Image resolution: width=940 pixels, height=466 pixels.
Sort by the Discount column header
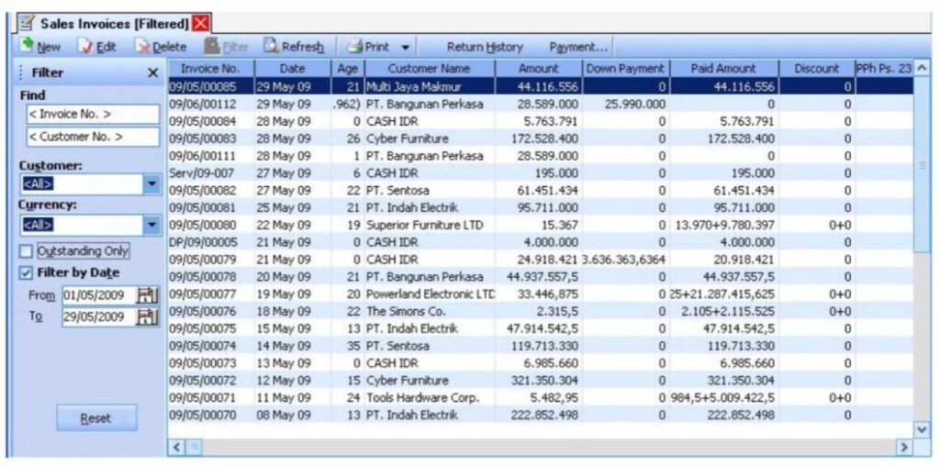point(816,68)
